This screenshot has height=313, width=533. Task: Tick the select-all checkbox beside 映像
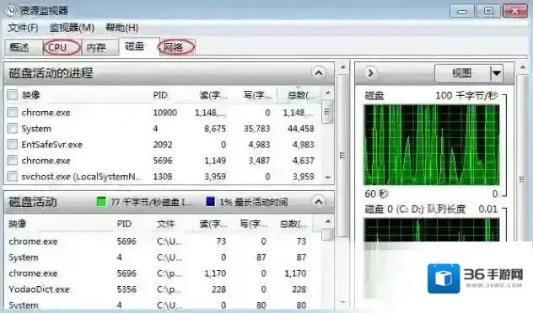[x=13, y=94]
